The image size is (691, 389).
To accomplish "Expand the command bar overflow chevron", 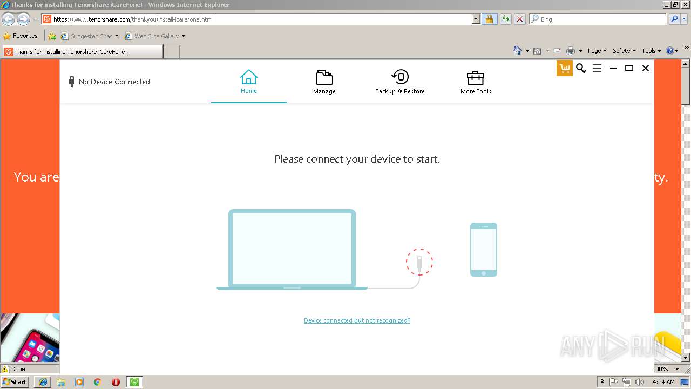I will coord(686,49).
